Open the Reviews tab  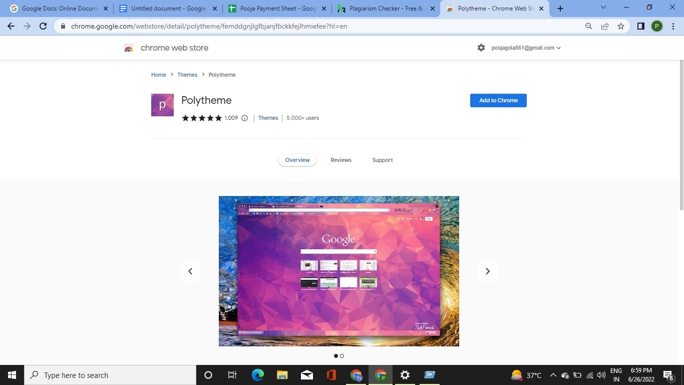click(341, 160)
